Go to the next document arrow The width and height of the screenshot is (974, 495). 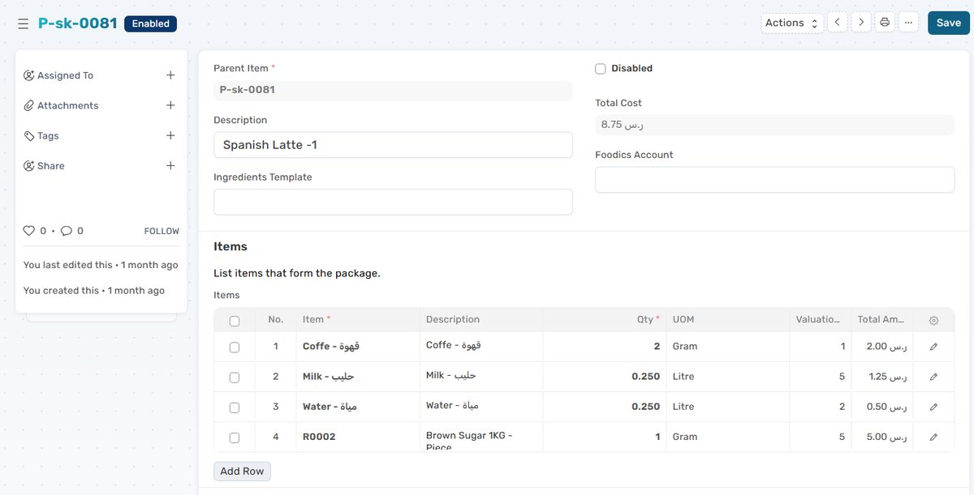pos(861,23)
